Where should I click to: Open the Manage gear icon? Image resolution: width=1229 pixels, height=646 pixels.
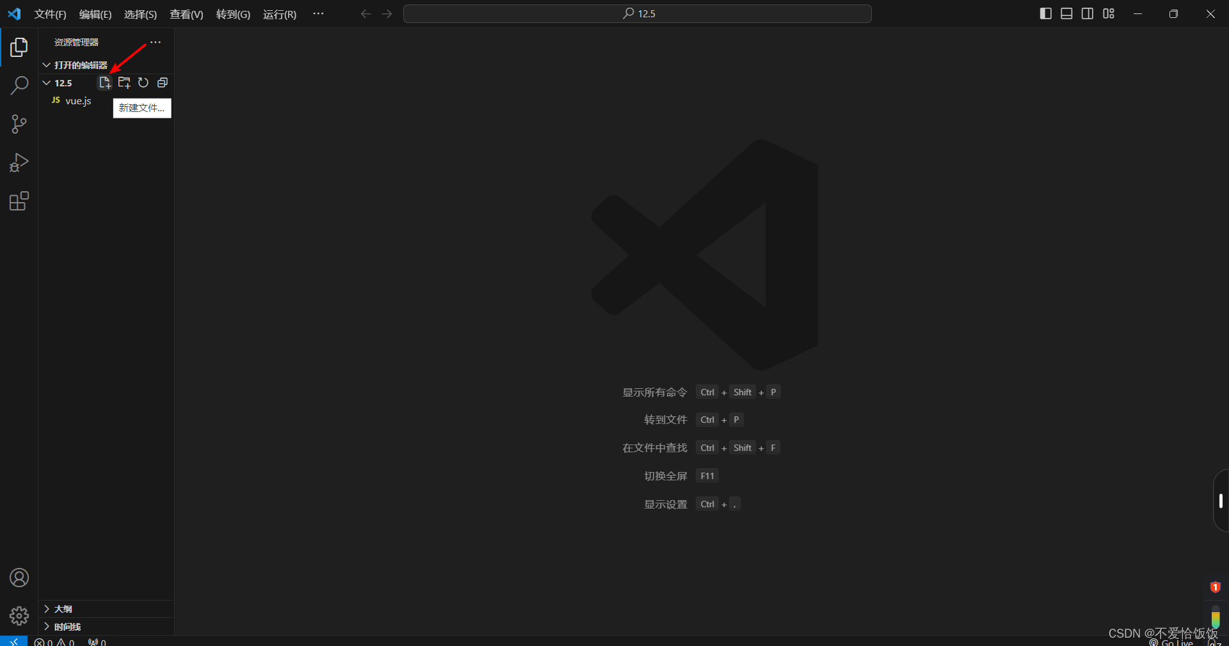pyautogui.click(x=19, y=616)
